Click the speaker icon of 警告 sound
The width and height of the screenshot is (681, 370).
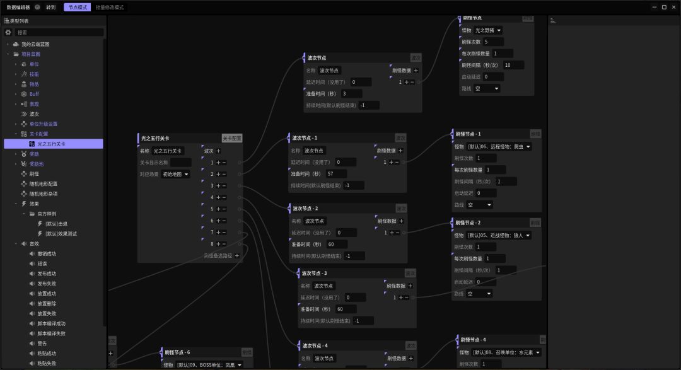[32, 344]
